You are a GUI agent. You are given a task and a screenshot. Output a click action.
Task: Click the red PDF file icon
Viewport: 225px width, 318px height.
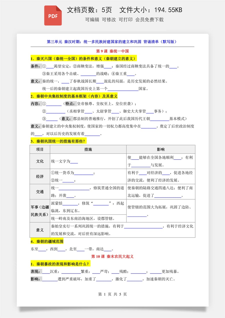coord(53,15)
